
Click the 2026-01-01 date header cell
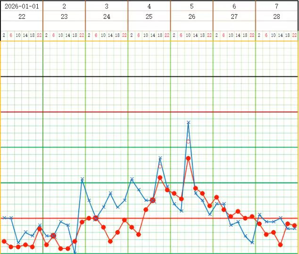22,6
